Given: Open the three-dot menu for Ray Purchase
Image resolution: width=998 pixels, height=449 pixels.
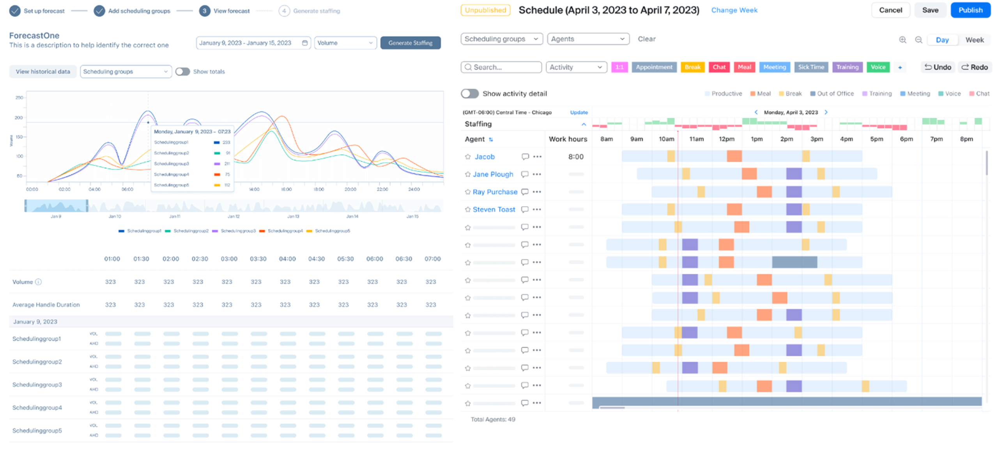Looking at the screenshot, I should click(x=537, y=192).
